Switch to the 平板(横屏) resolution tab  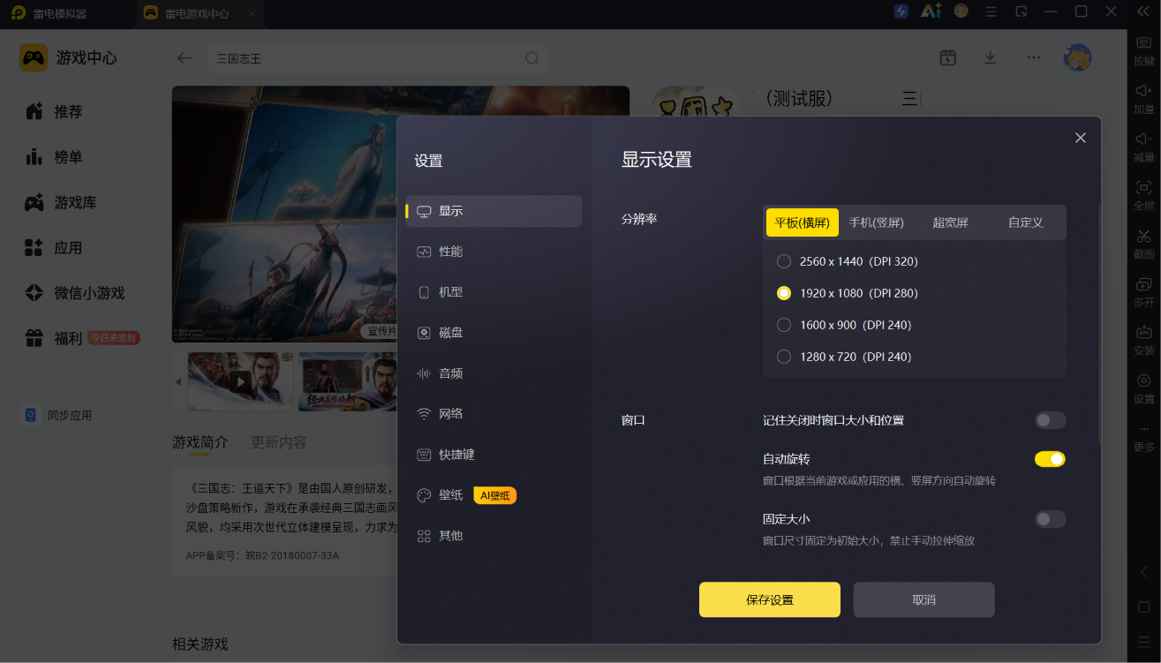coord(802,222)
